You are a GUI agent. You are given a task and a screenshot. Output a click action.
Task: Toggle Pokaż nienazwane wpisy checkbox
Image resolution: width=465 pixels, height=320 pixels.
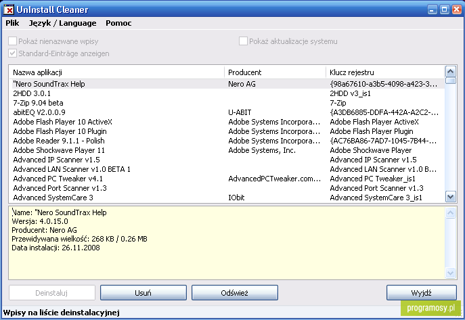point(12,41)
